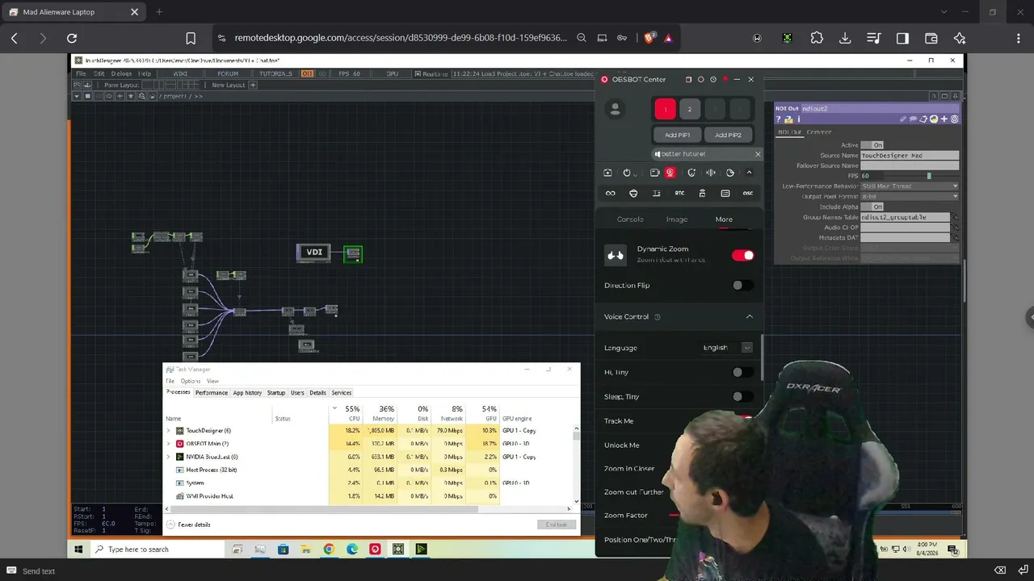Open Microsoft Edge from the Windows taskbar

pyautogui.click(x=352, y=550)
